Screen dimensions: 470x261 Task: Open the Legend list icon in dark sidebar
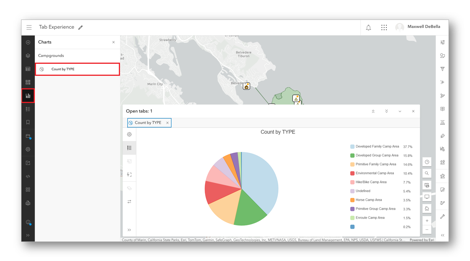click(28, 109)
